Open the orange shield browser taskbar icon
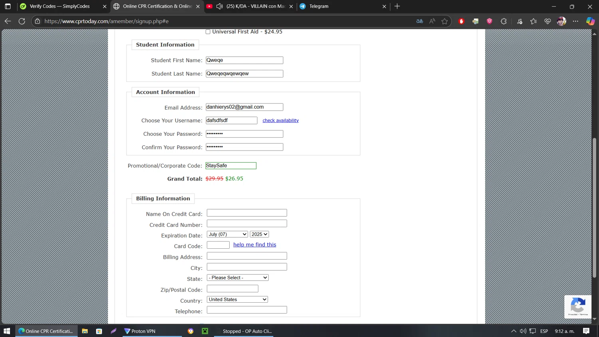The image size is (599, 337). point(190,331)
